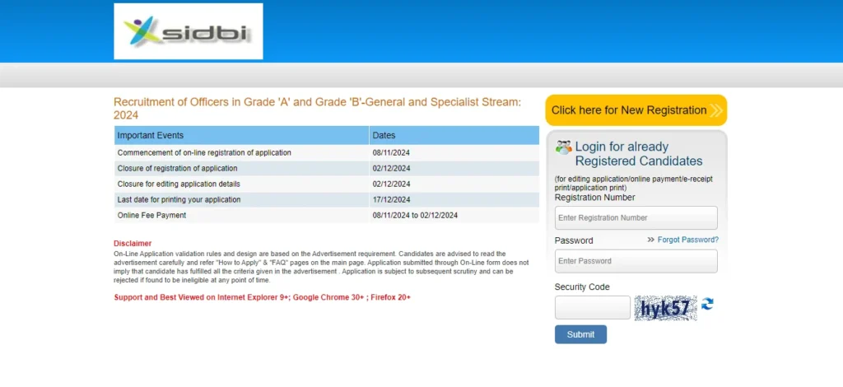Click the Security Code text box
The height and width of the screenshot is (387, 843).
tap(593, 307)
